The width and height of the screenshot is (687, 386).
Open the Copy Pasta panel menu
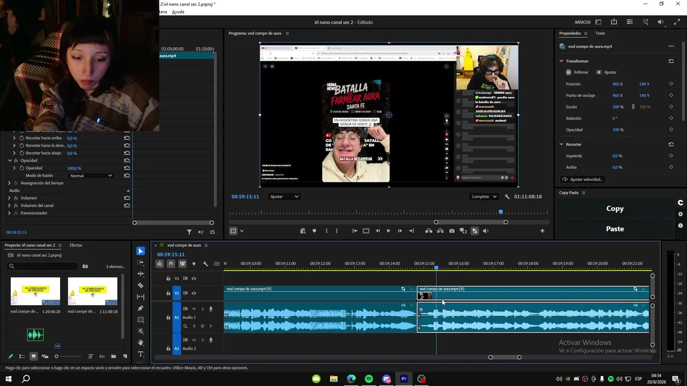coord(583,193)
